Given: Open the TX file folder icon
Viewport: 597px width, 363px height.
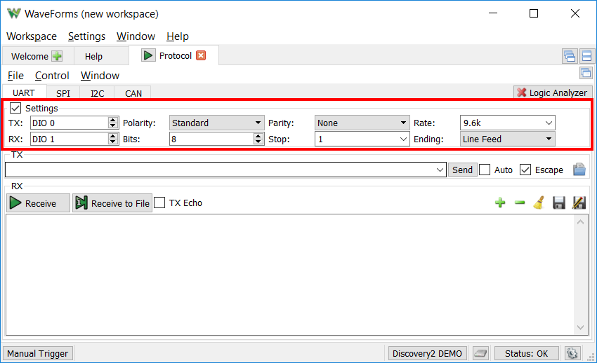Looking at the screenshot, I should click(579, 170).
